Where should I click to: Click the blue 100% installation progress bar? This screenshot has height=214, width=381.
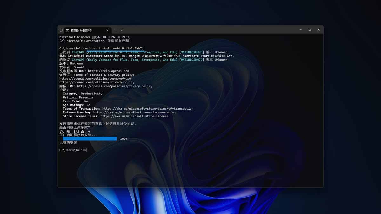(90, 139)
